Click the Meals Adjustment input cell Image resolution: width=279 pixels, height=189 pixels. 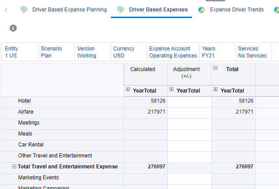[189, 135]
